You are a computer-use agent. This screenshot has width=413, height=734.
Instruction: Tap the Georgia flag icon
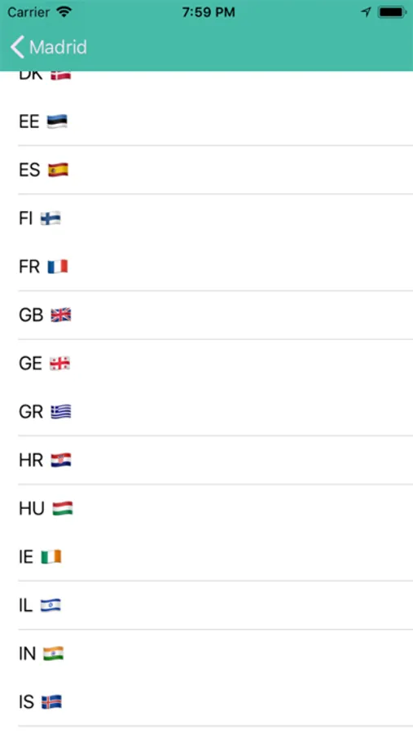point(59,363)
